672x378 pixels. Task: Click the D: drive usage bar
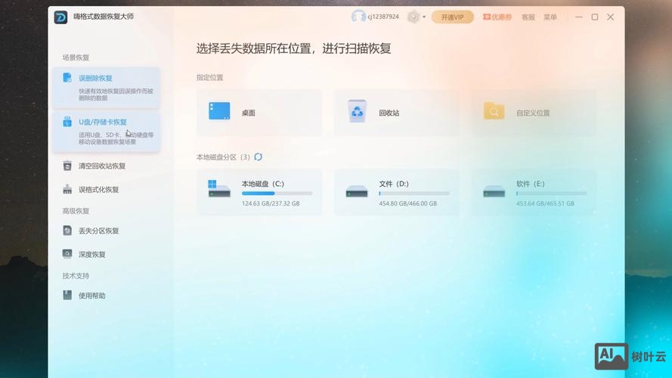[x=414, y=194]
